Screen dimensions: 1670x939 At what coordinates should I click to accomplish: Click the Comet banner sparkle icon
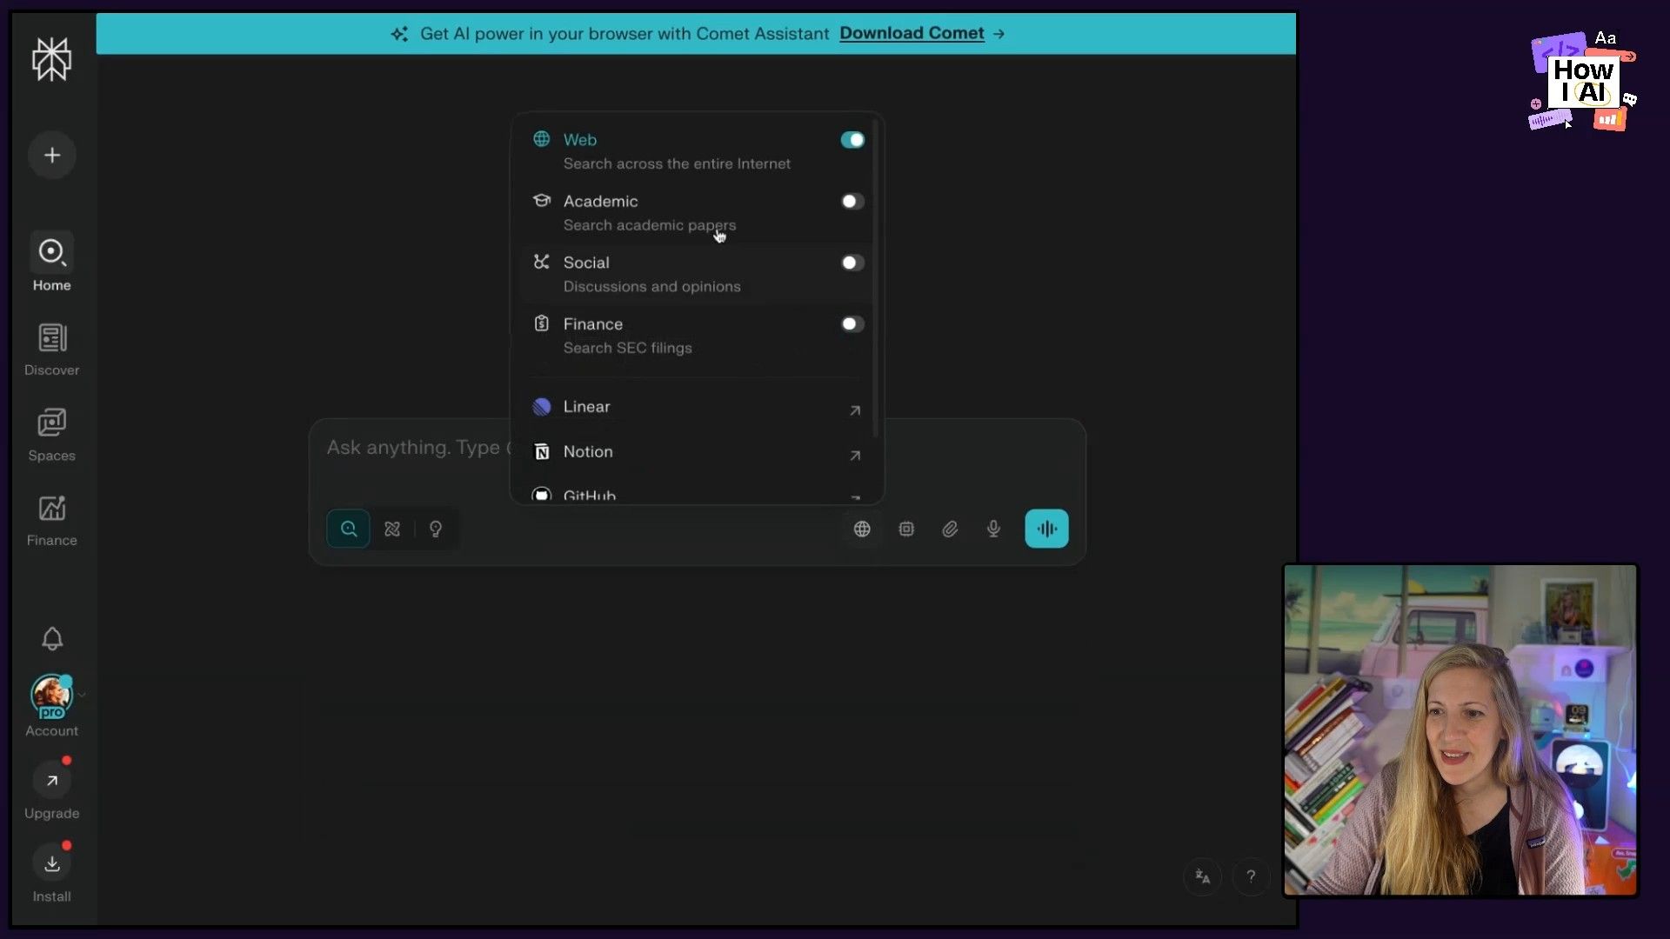[x=399, y=34]
